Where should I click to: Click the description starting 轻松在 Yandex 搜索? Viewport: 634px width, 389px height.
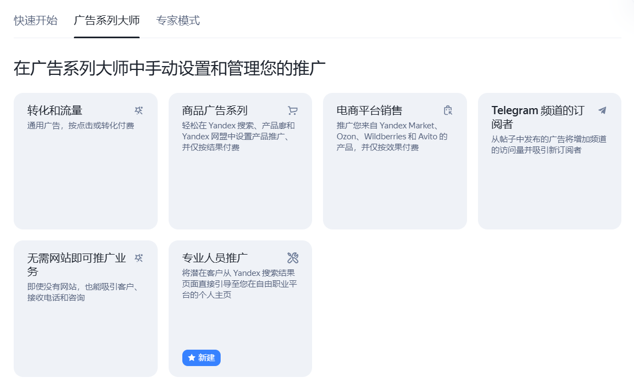[239, 137]
